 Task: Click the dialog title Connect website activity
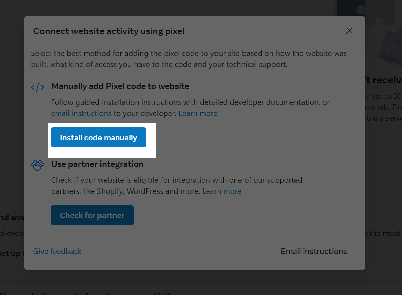tap(109, 31)
